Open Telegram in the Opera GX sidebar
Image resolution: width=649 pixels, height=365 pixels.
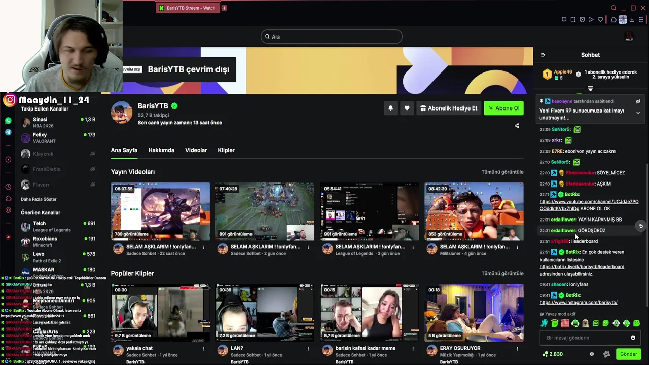click(x=8, y=132)
